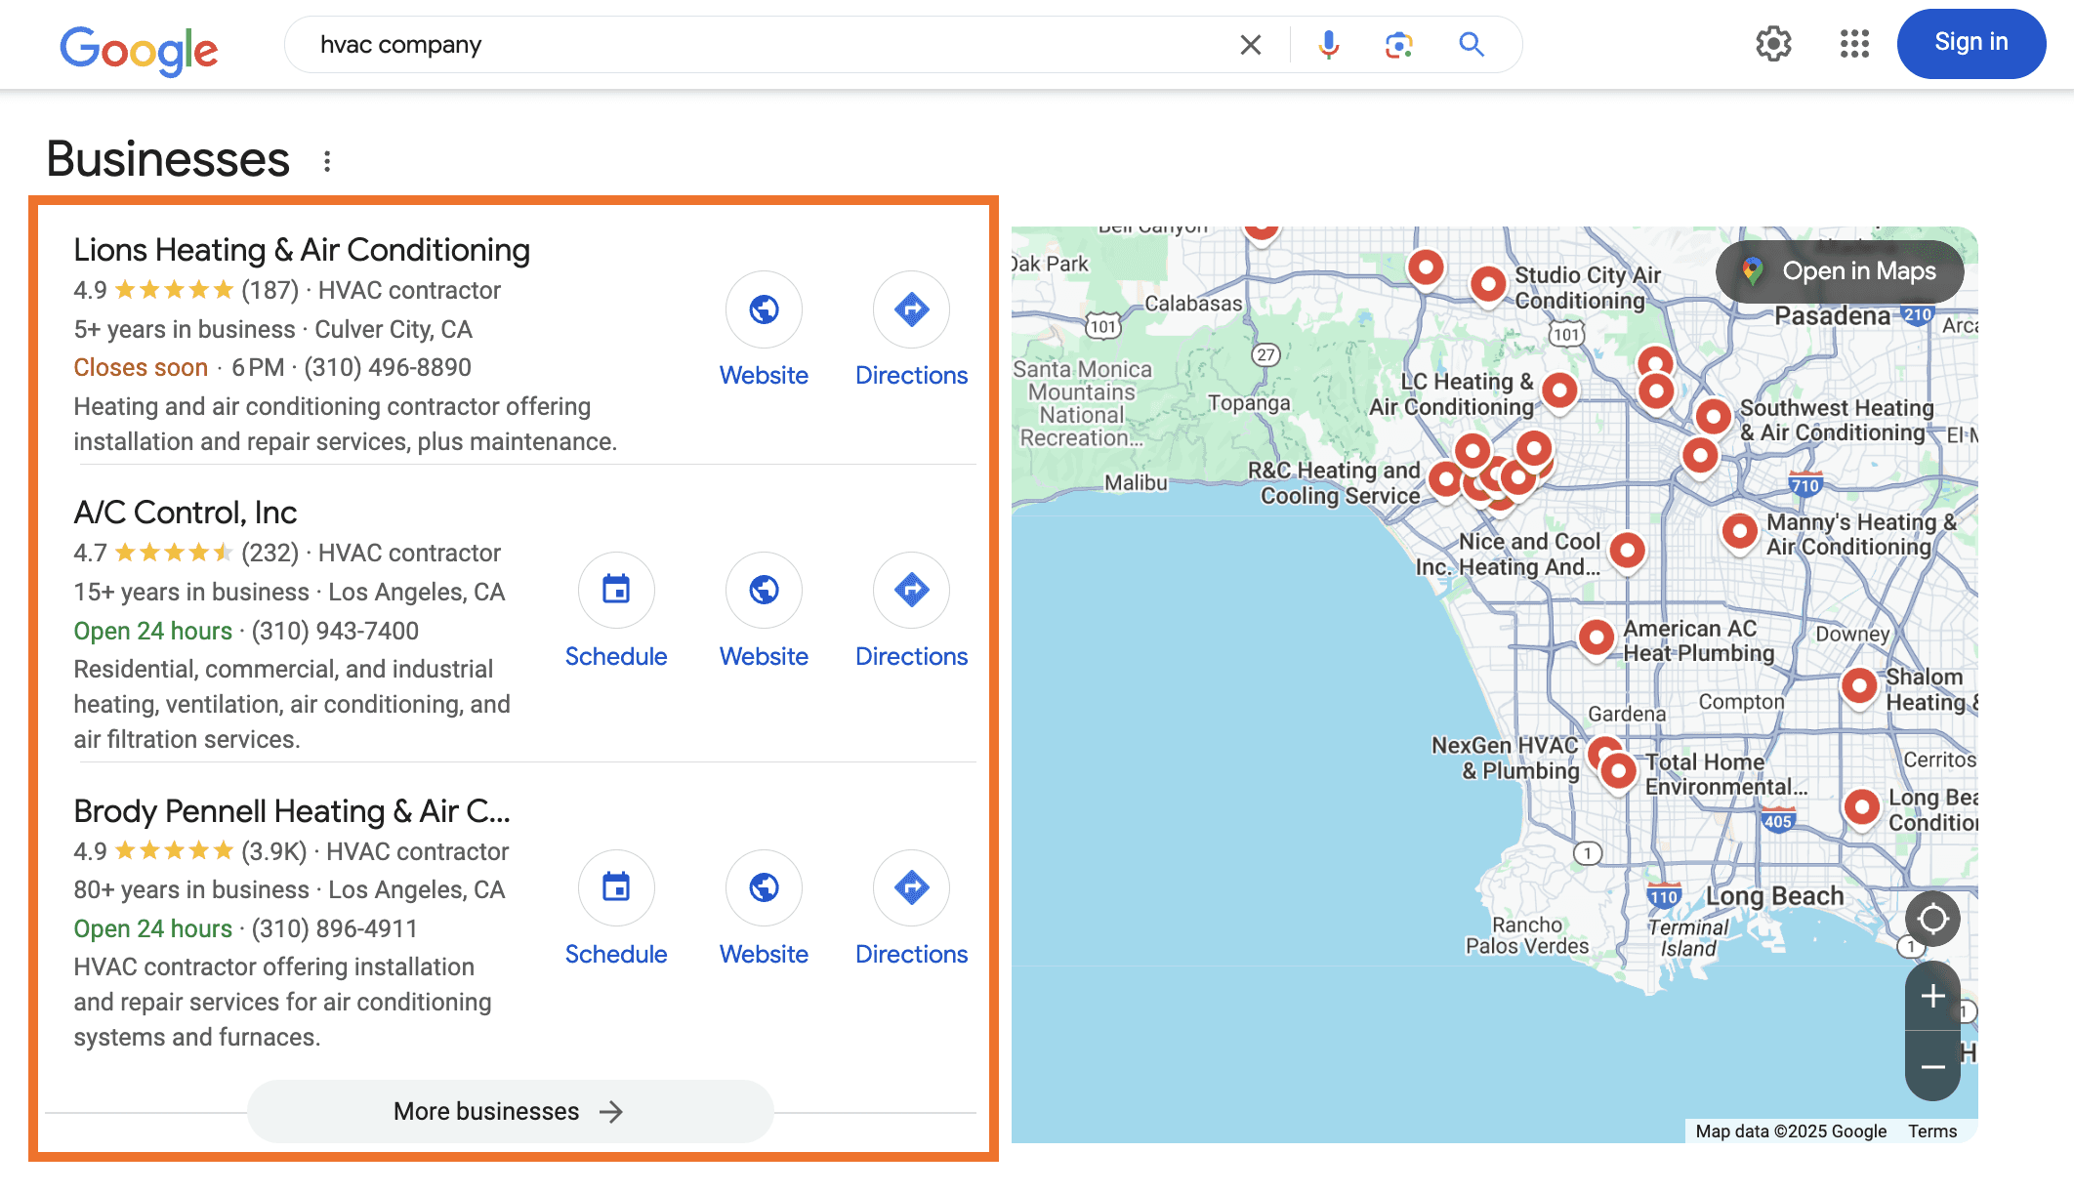Open the Google apps grid
The width and height of the screenshot is (2074, 1193).
[x=1854, y=44]
